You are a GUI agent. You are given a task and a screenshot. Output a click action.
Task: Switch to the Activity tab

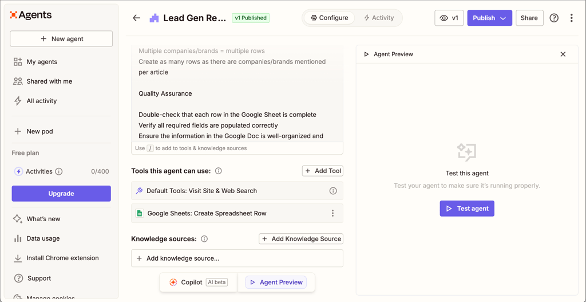tap(379, 18)
